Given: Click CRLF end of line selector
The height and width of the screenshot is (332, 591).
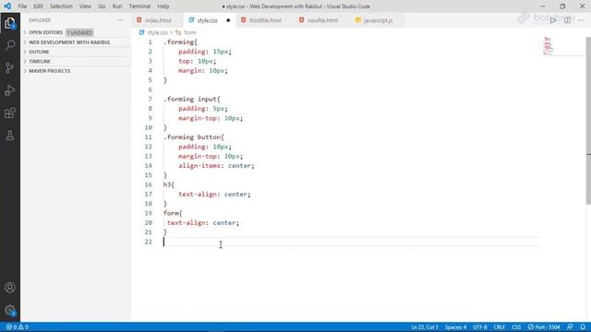Looking at the screenshot, I should tap(500, 327).
